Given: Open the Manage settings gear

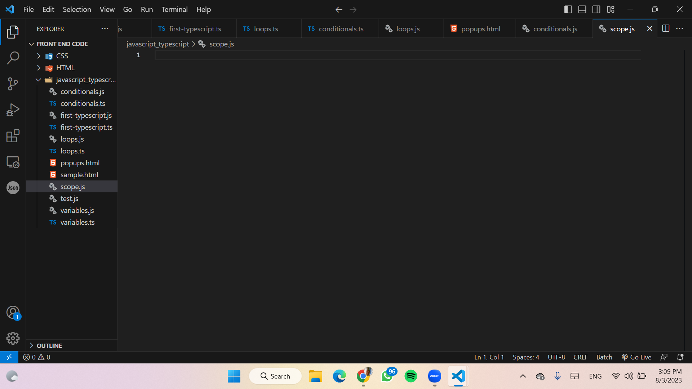Looking at the screenshot, I should [13, 338].
